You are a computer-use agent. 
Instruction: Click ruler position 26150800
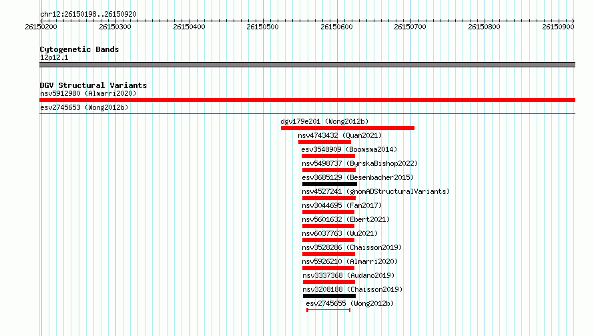[x=484, y=27]
